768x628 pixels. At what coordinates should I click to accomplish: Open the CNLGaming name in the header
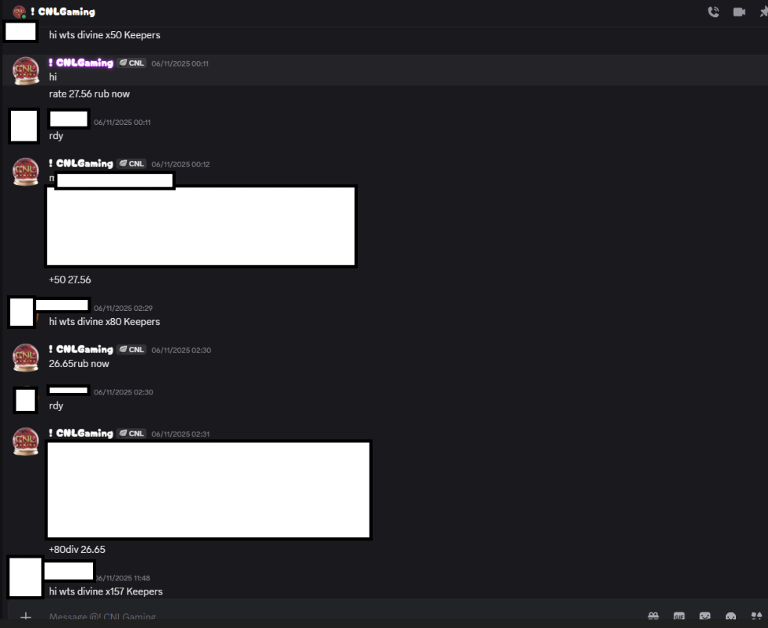[x=63, y=12]
